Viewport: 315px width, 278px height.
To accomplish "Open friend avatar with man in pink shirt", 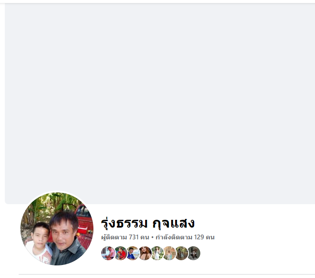I will click(x=108, y=253).
